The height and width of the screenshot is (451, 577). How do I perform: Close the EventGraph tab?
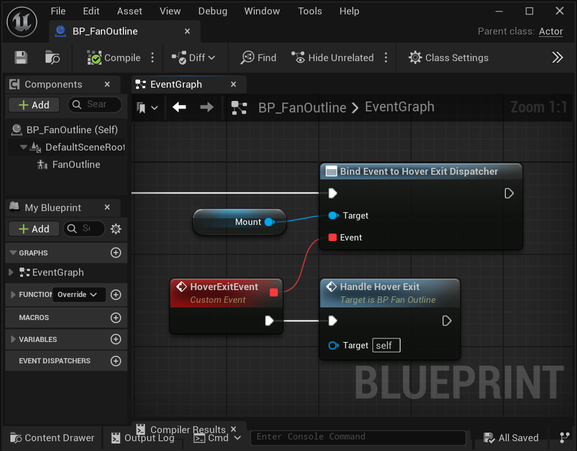(233, 84)
